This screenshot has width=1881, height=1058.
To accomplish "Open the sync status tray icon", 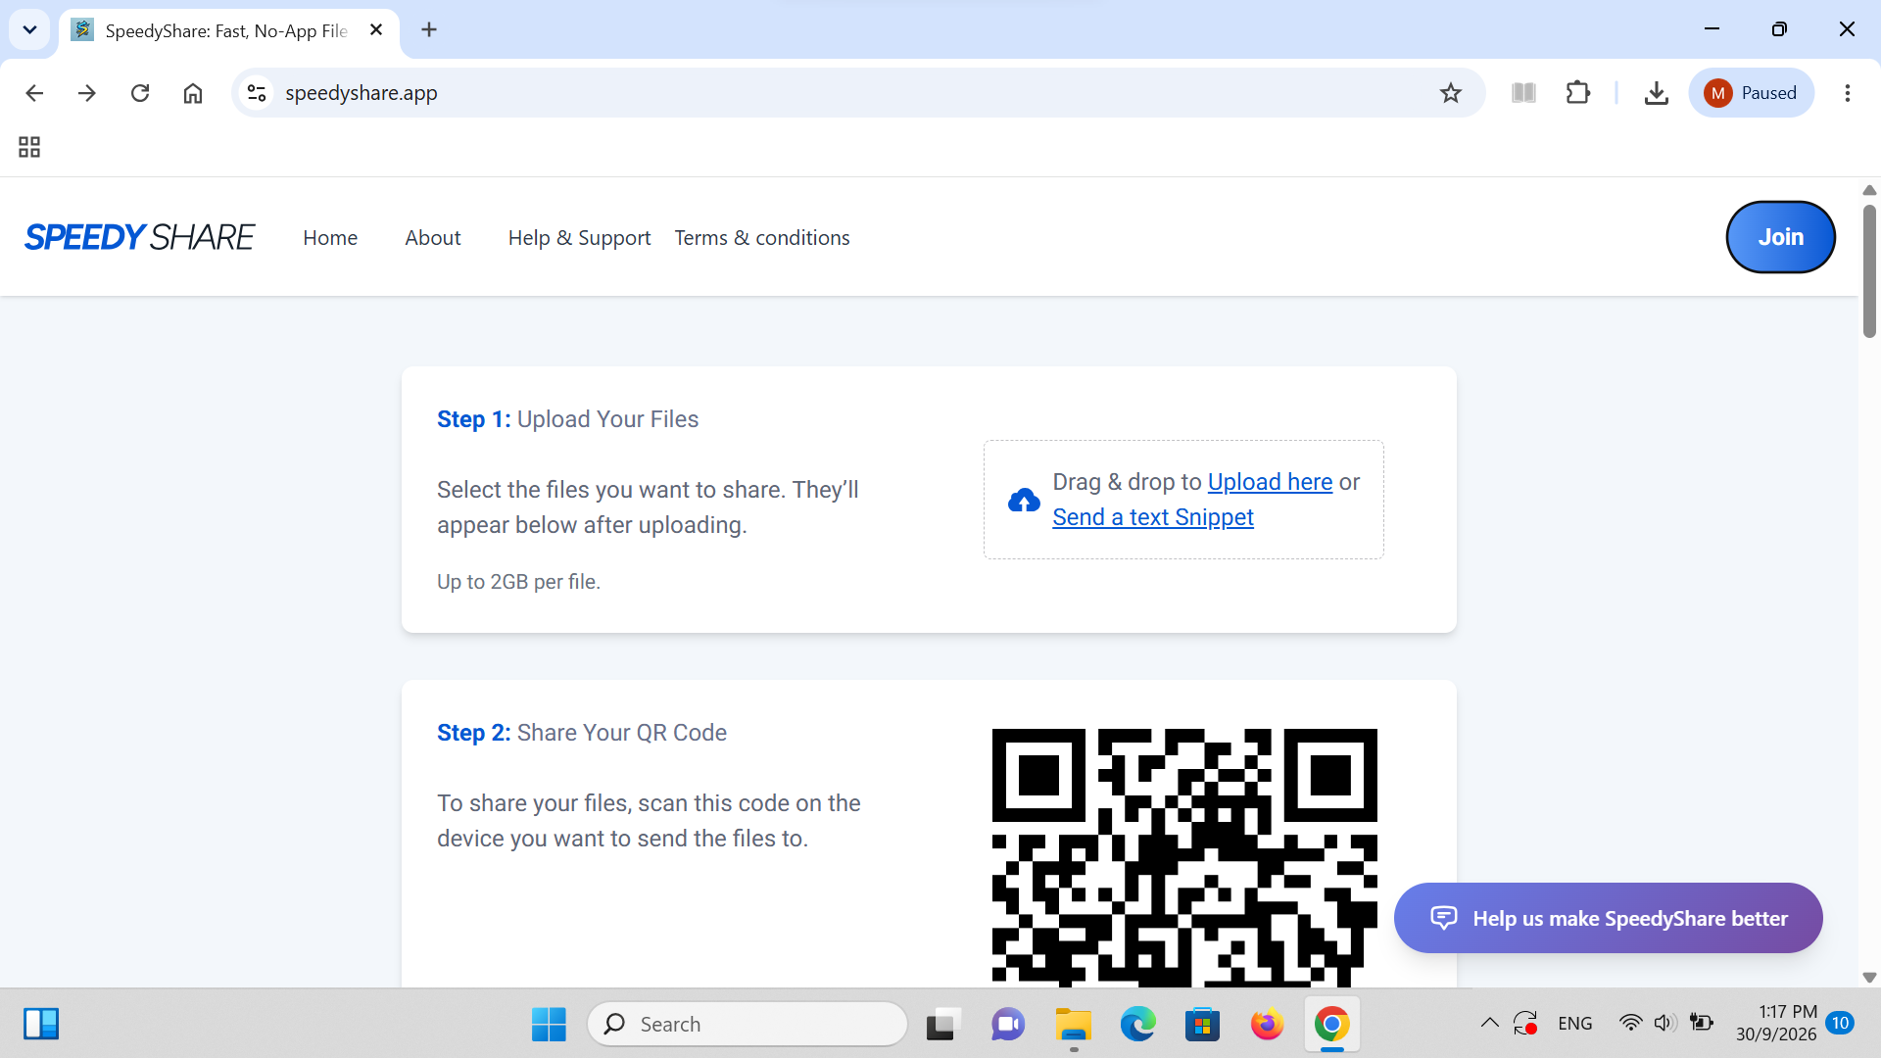I will coord(1525,1023).
